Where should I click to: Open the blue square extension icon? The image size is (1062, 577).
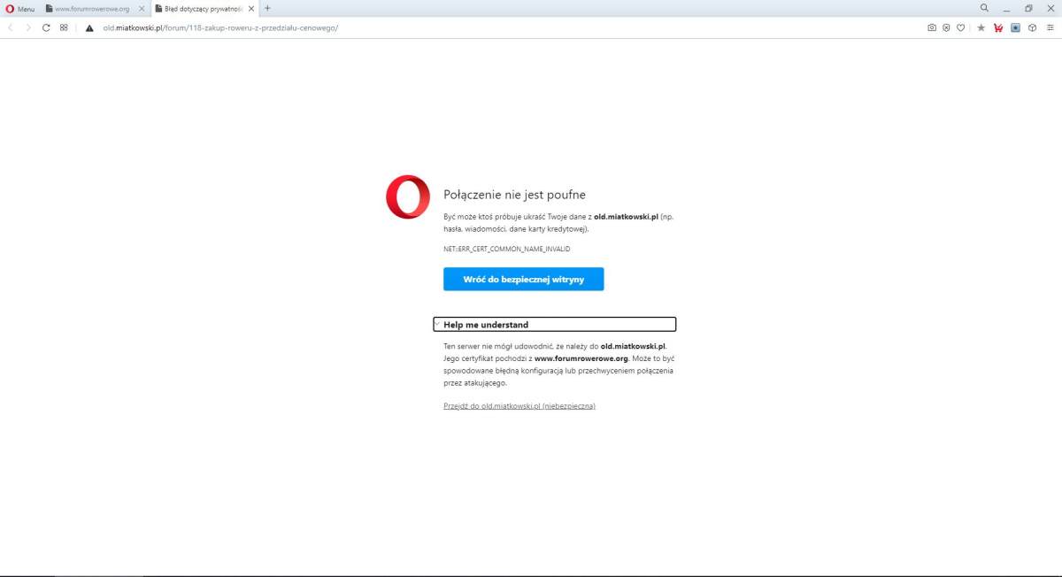[1015, 27]
